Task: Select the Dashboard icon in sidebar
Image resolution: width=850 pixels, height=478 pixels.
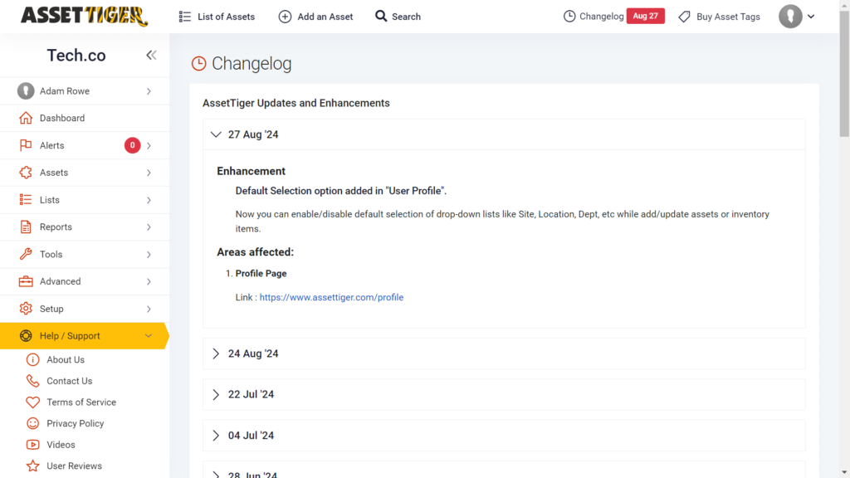Action: point(25,118)
